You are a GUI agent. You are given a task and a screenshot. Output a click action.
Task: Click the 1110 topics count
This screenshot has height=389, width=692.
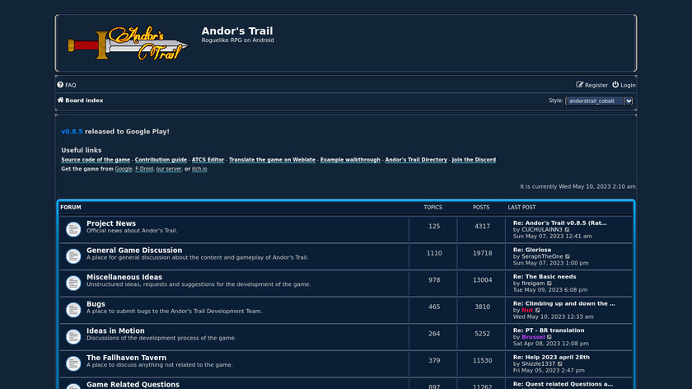434,254
